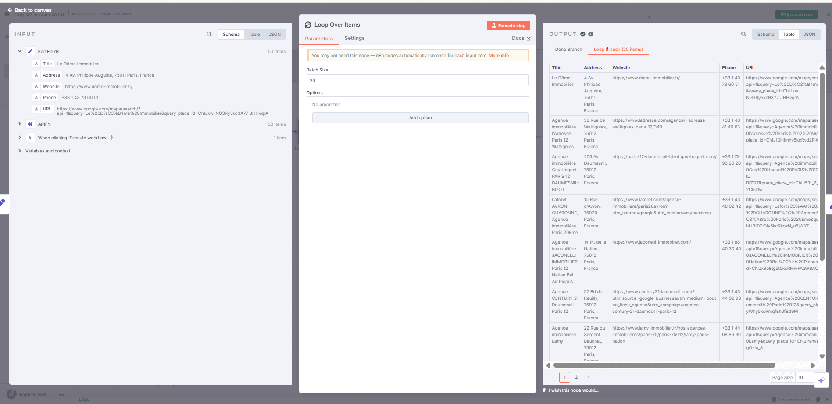The height and width of the screenshot is (404, 832).
Task: Click the string type icon for URL
Action: (x=36, y=109)
